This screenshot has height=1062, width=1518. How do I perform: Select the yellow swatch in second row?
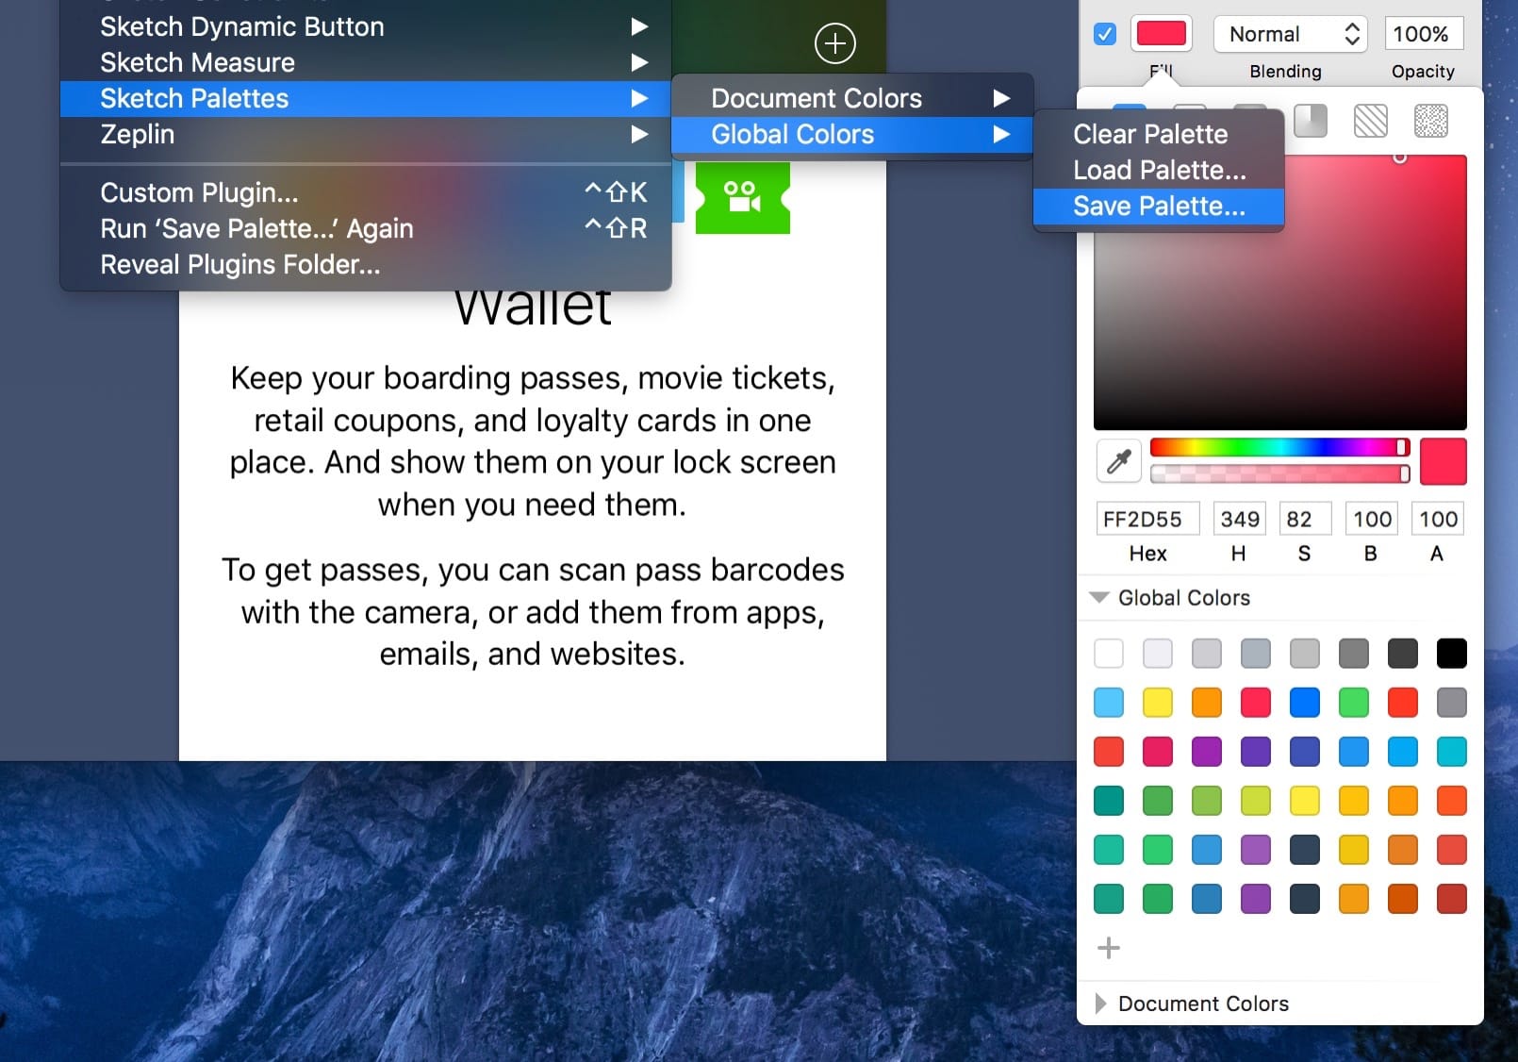click(x=1158, y=702)
